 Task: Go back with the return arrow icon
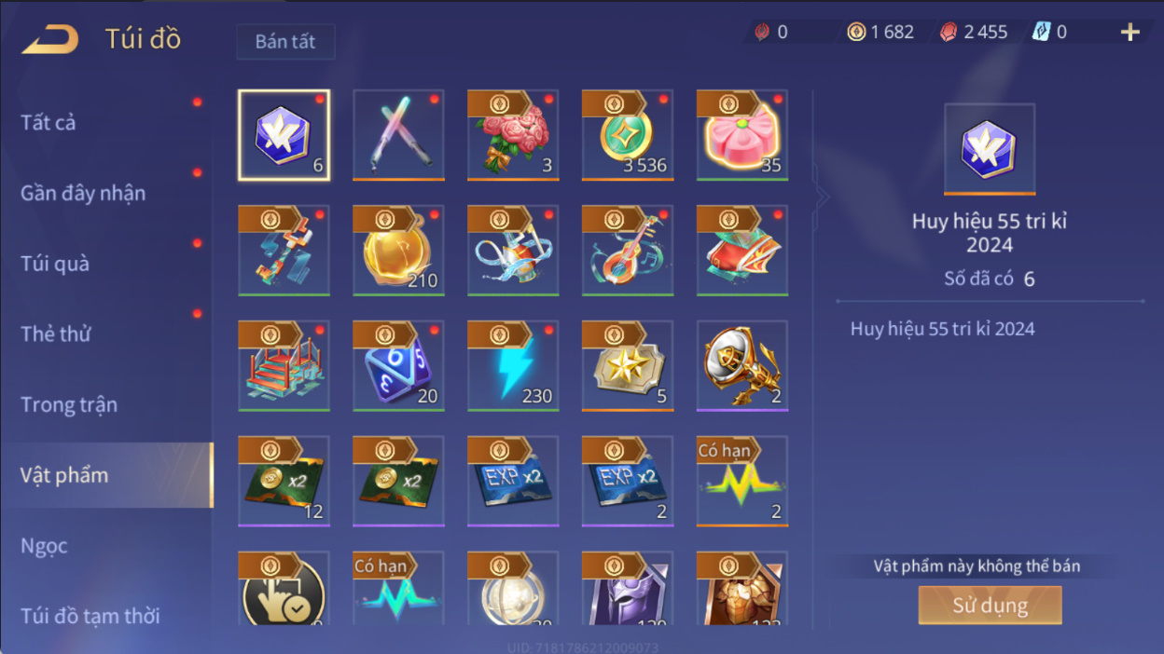50,39
